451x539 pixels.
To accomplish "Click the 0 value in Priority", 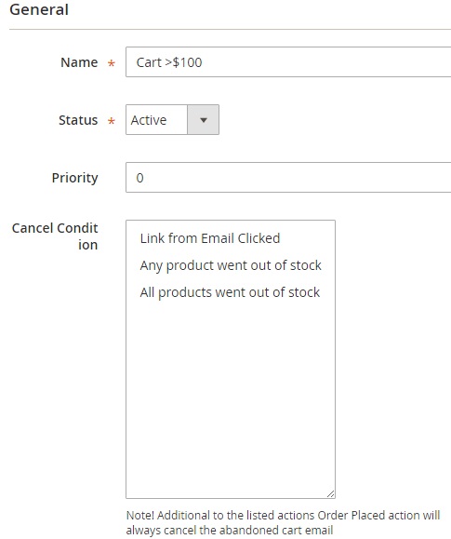I will pos(139,178).
